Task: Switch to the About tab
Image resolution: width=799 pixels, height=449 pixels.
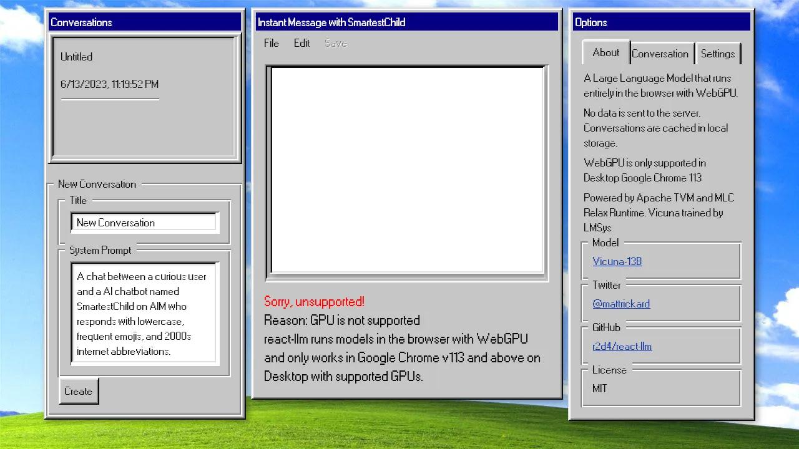Action: 606,52
